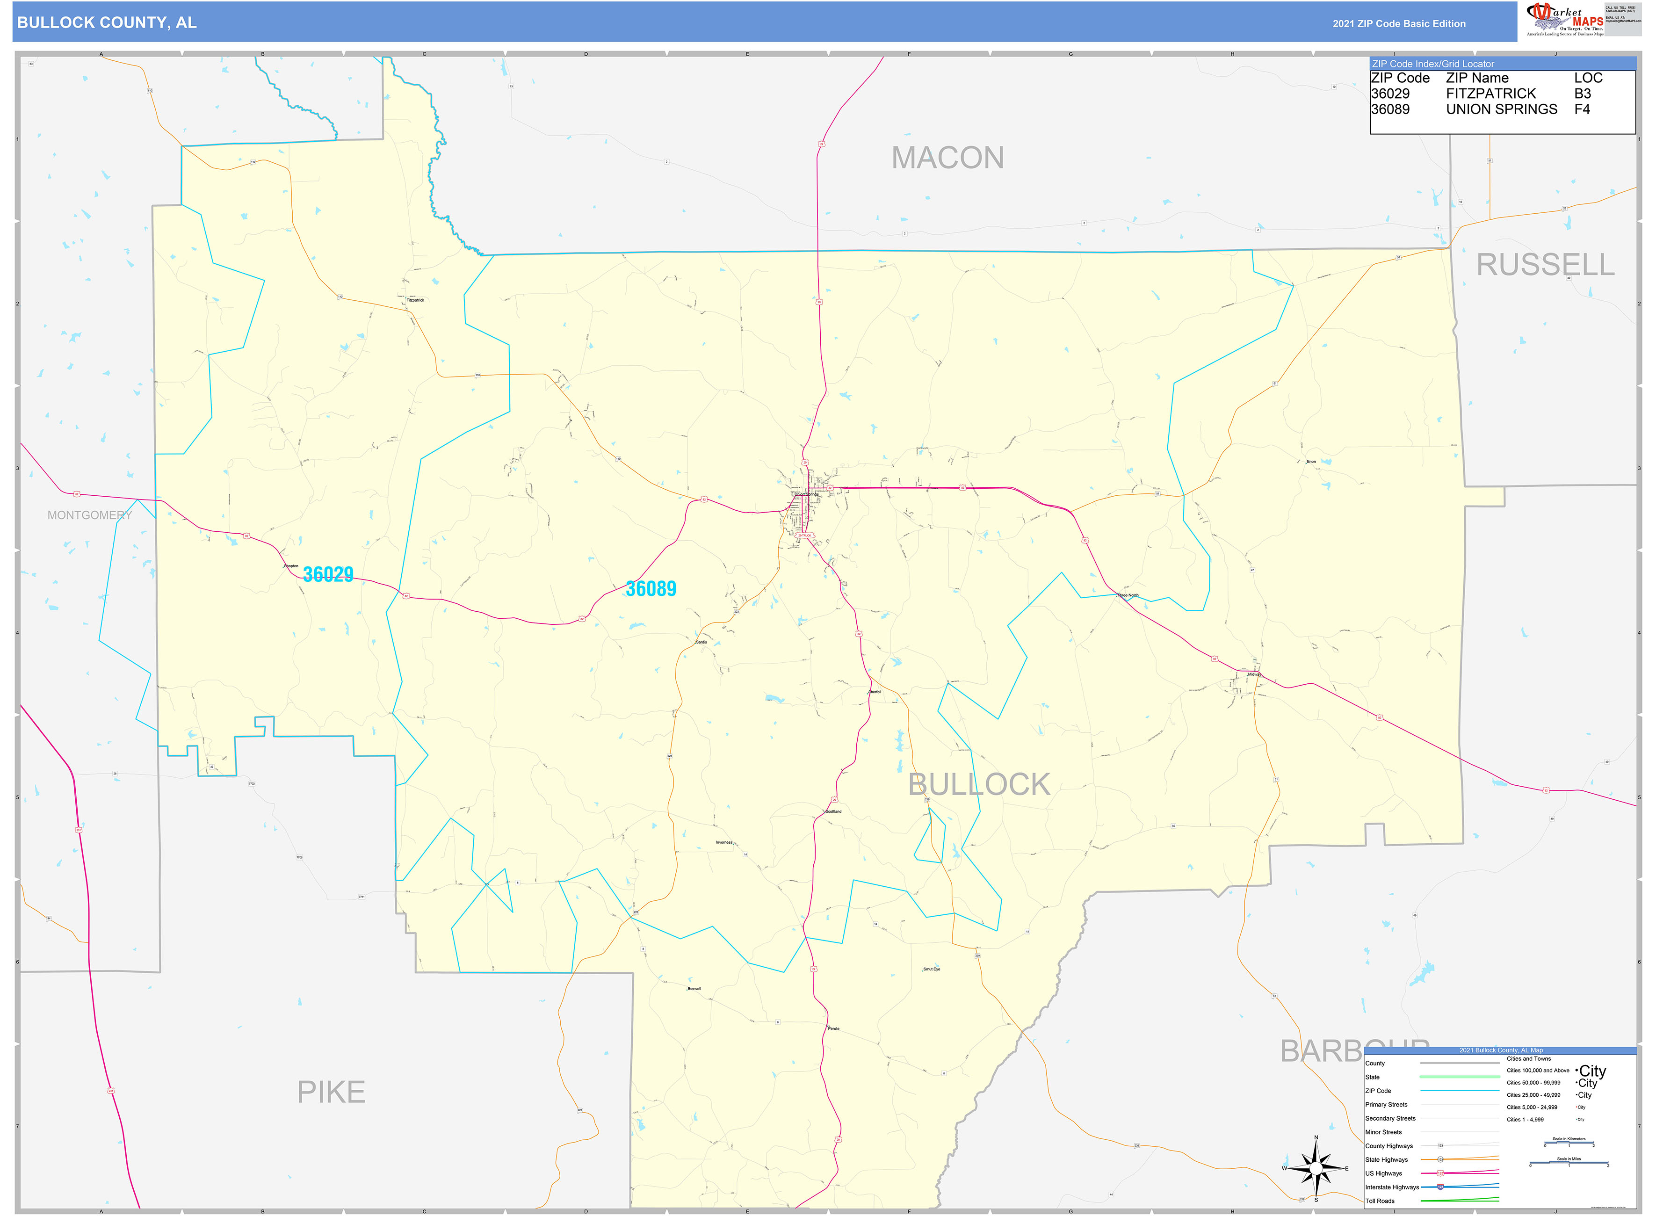This screenshot has width=1656, height=1216.
Task: Click the Sardis town label
Action: 701,642
